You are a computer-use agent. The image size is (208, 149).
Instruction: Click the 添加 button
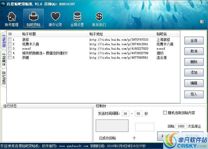(194, 72)
